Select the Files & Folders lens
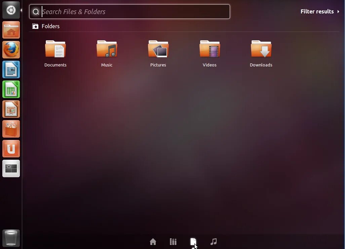 pyautogui.click(x=193, y=242)
